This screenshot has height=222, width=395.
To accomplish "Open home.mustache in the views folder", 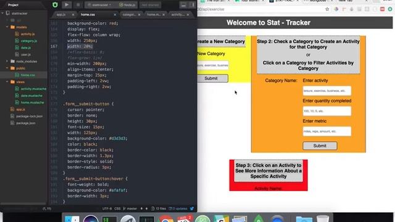I will tap(32, 102).
